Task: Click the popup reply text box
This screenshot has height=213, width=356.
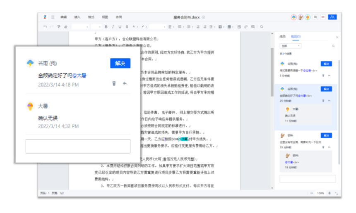Action: click(78, 146)
